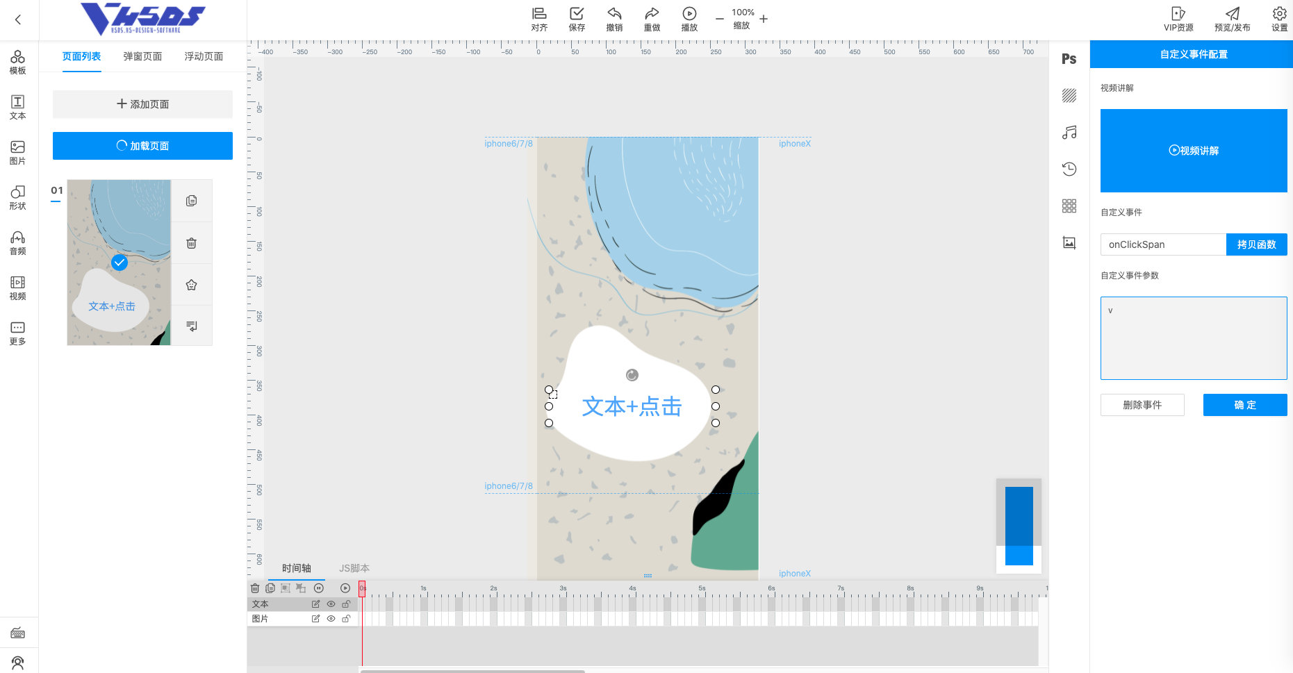The width and height of the screenshot is (1293, 673).
Task: Switch to the JS脚本 tab
Action: pyautogui.click(x=354, y=568)
